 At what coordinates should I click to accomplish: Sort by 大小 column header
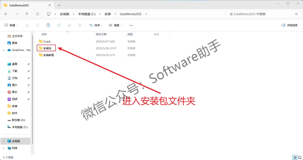[156, 34]
